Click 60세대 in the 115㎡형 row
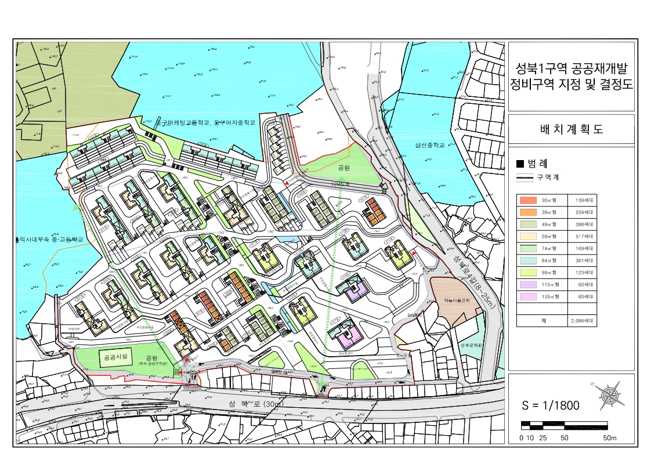 coord(582,285)
